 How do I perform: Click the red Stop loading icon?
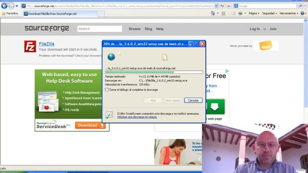pos(229,6)
